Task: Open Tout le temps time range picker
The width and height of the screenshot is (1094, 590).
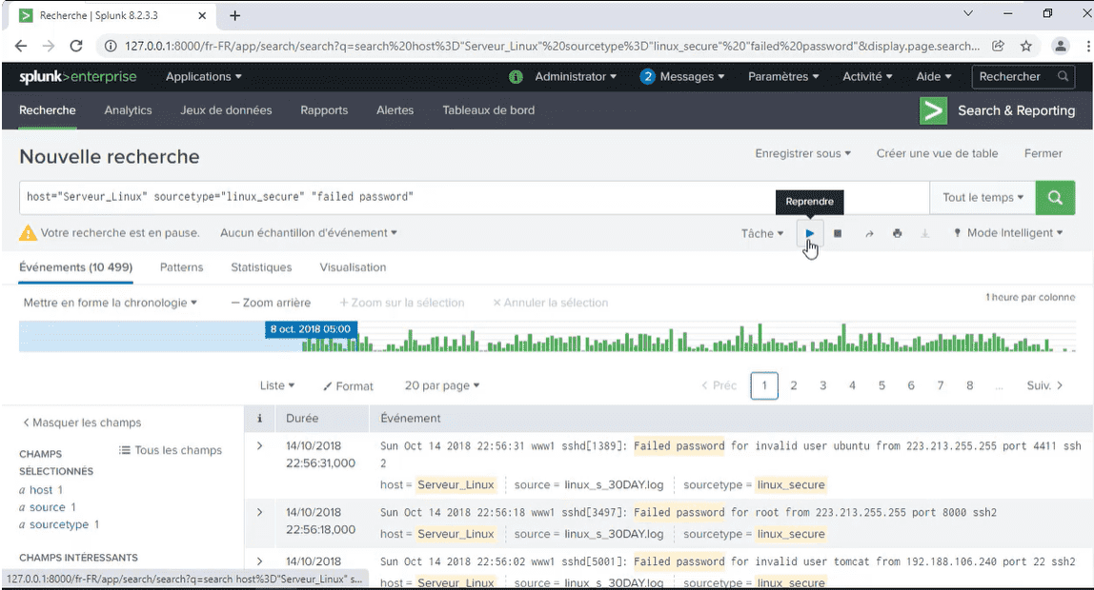Action: [x=983, y=197]
